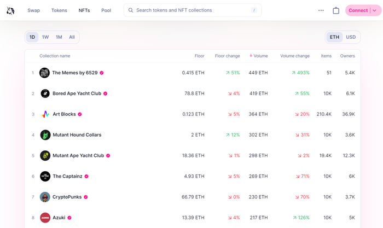Image resolution: width=383 pixels, height=228 pixels.
Task: Click the Uniswap unicorn logo
Action: click(x=10, y=10)
